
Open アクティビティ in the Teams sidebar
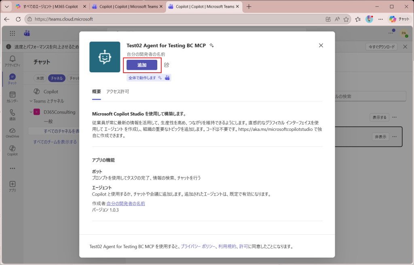point(12,61)
